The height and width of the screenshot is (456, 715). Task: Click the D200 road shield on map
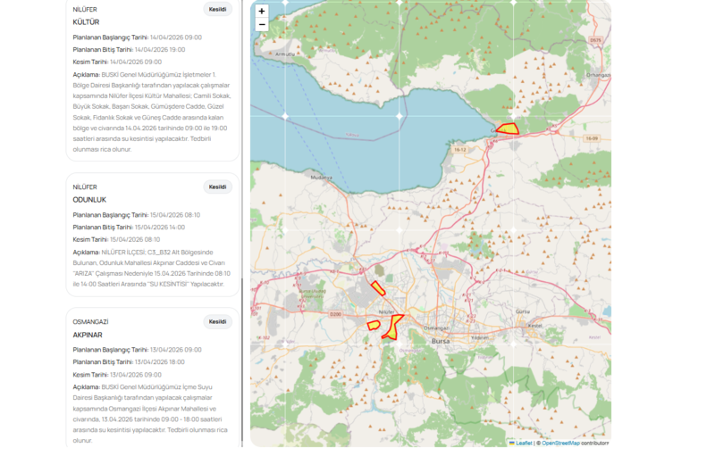pos(335,314)
